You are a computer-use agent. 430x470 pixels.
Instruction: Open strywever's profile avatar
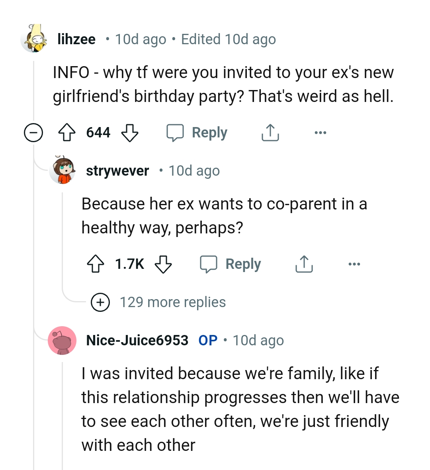63,170
